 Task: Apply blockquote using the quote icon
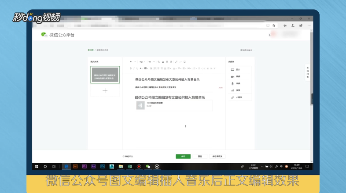pyautogui.click(x=150, y=62)
